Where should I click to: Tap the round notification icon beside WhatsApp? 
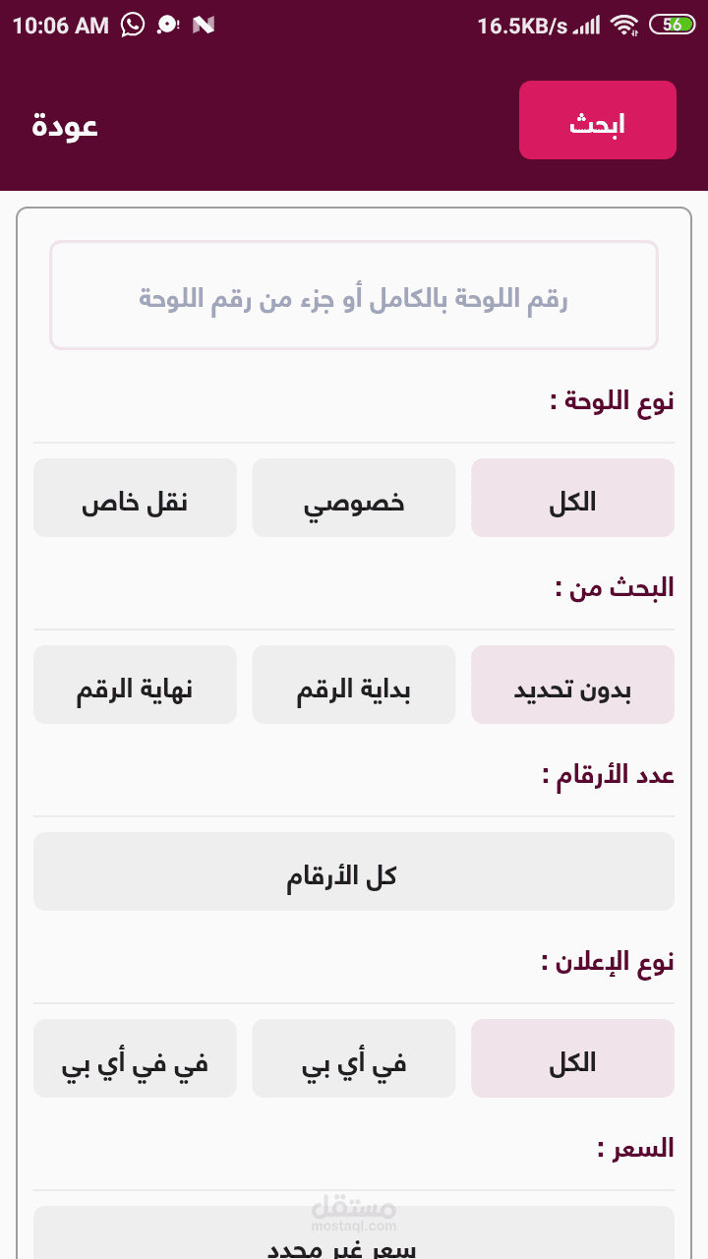pyautogui.click(x=168, y=26)
